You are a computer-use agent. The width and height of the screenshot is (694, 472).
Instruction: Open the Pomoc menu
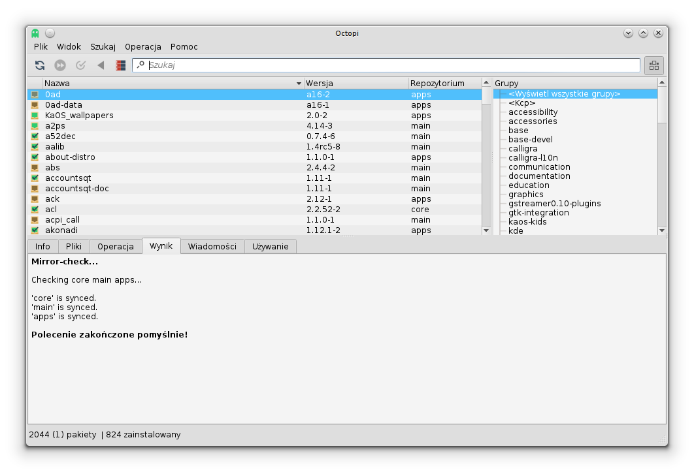[184, 47]
